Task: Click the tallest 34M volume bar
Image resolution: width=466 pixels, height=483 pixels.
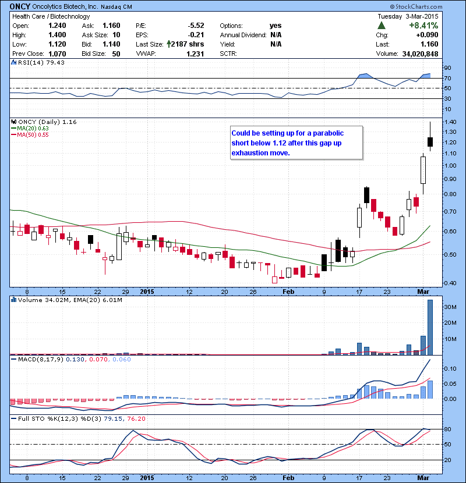Action: (430, 327)
